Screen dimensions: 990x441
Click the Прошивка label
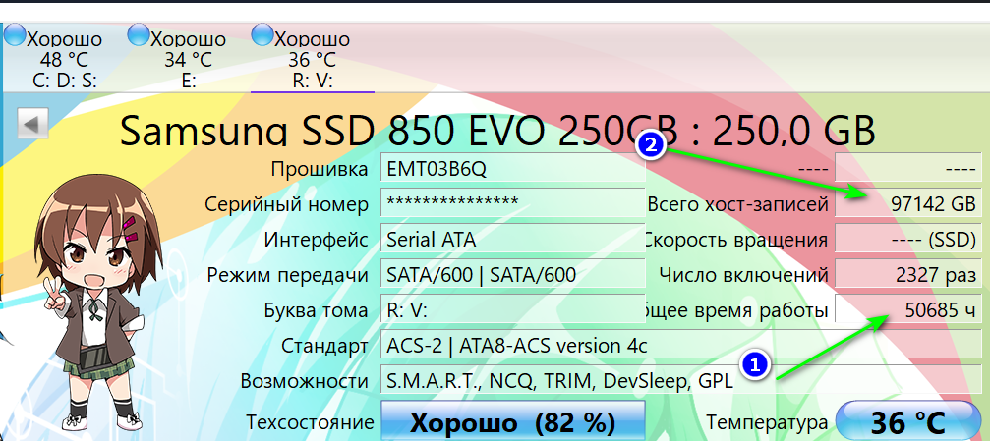pyautogui.click(x=320, y=169)
